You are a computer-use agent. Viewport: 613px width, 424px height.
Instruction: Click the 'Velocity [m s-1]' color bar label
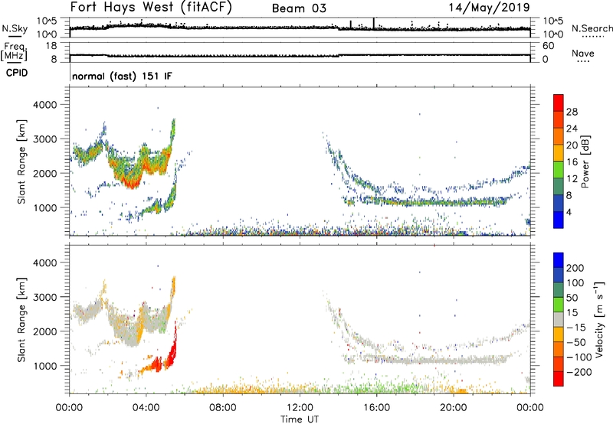pos(599,319)
